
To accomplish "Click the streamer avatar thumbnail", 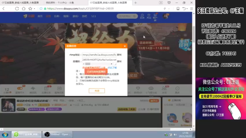I will pyautogui.click(x=8, y=105).
